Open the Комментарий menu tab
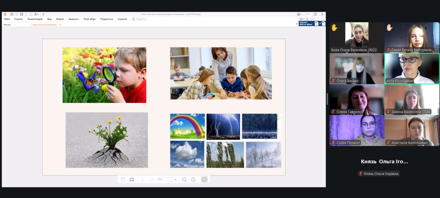Screen dimensions: 440x198 [x=35, y=19]
